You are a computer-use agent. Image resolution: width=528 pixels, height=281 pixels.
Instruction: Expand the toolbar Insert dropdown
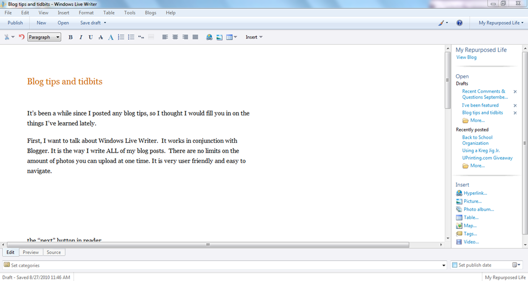(254, 37)
